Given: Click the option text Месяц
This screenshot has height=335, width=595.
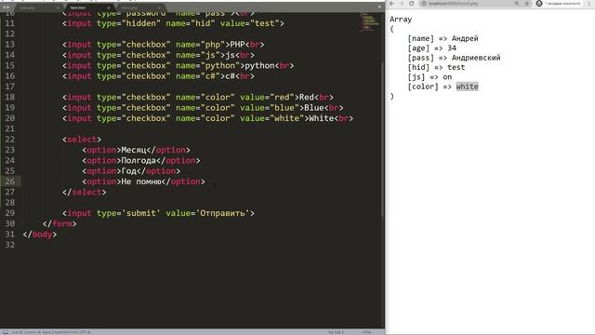Looking at the screenshot, I should 134,150.
